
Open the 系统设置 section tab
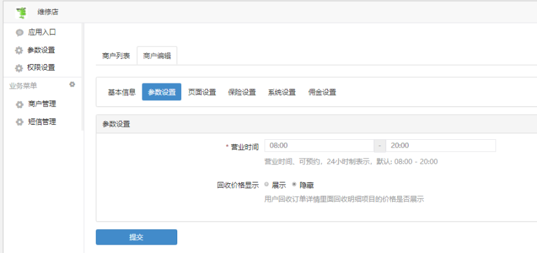coord(282,92)
